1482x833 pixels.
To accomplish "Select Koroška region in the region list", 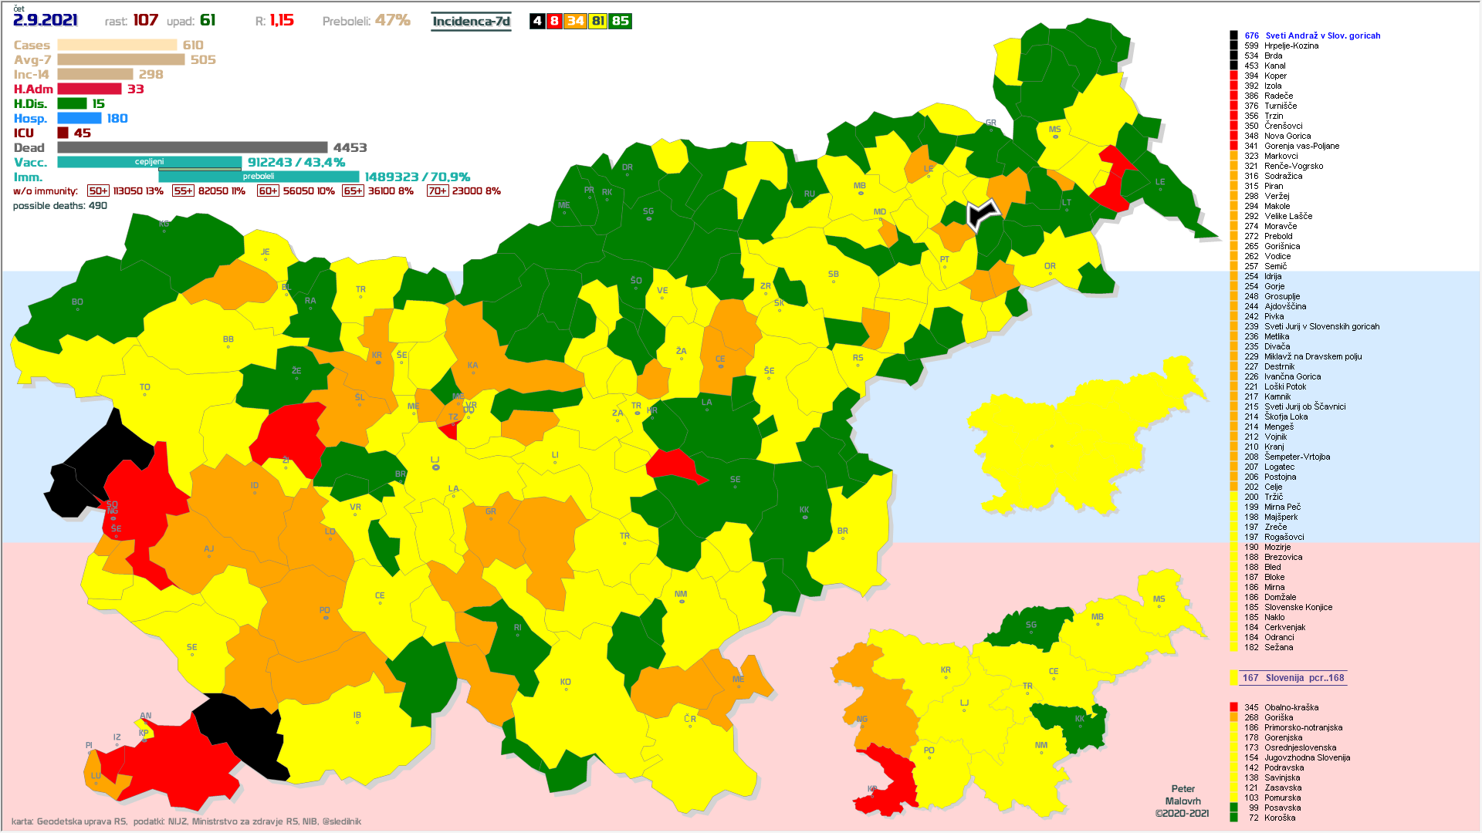I will (1279, 818).
